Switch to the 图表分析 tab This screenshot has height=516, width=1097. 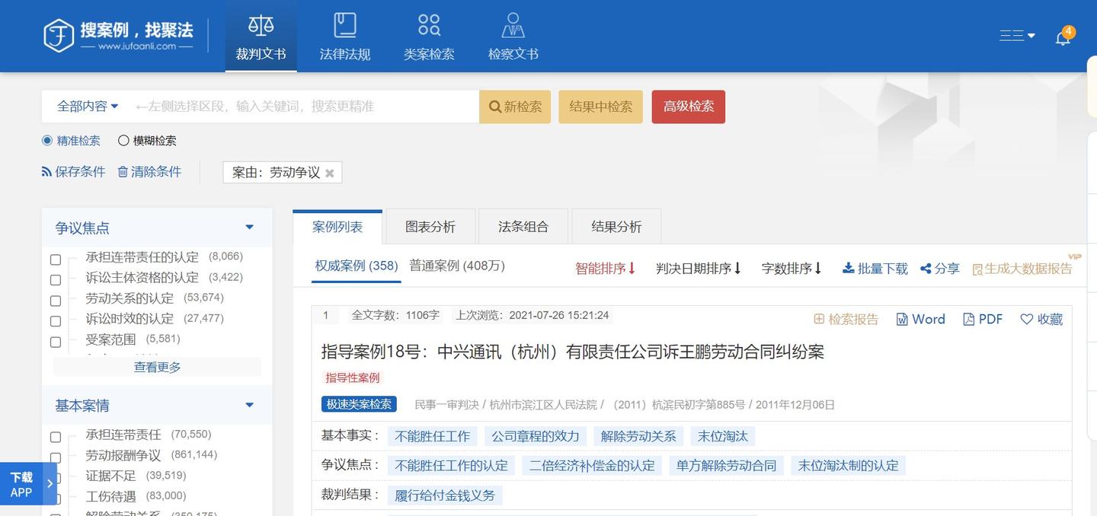click(430, 226)
